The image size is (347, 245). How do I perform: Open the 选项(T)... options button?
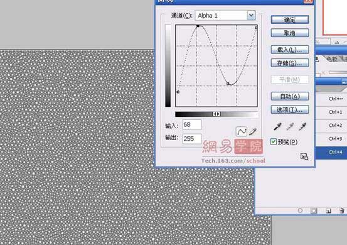[290, 109]
